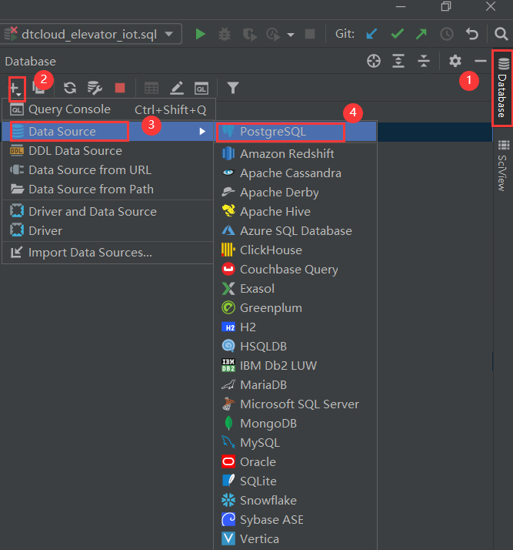Select H2 database
Screen dimensions: 513x550
tap(295, 327)
